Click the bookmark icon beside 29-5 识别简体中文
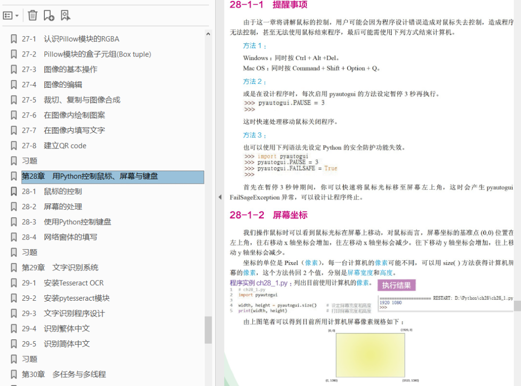Viewport: 521px width, 386px height. pyautogui.click(x=14, y=344)
